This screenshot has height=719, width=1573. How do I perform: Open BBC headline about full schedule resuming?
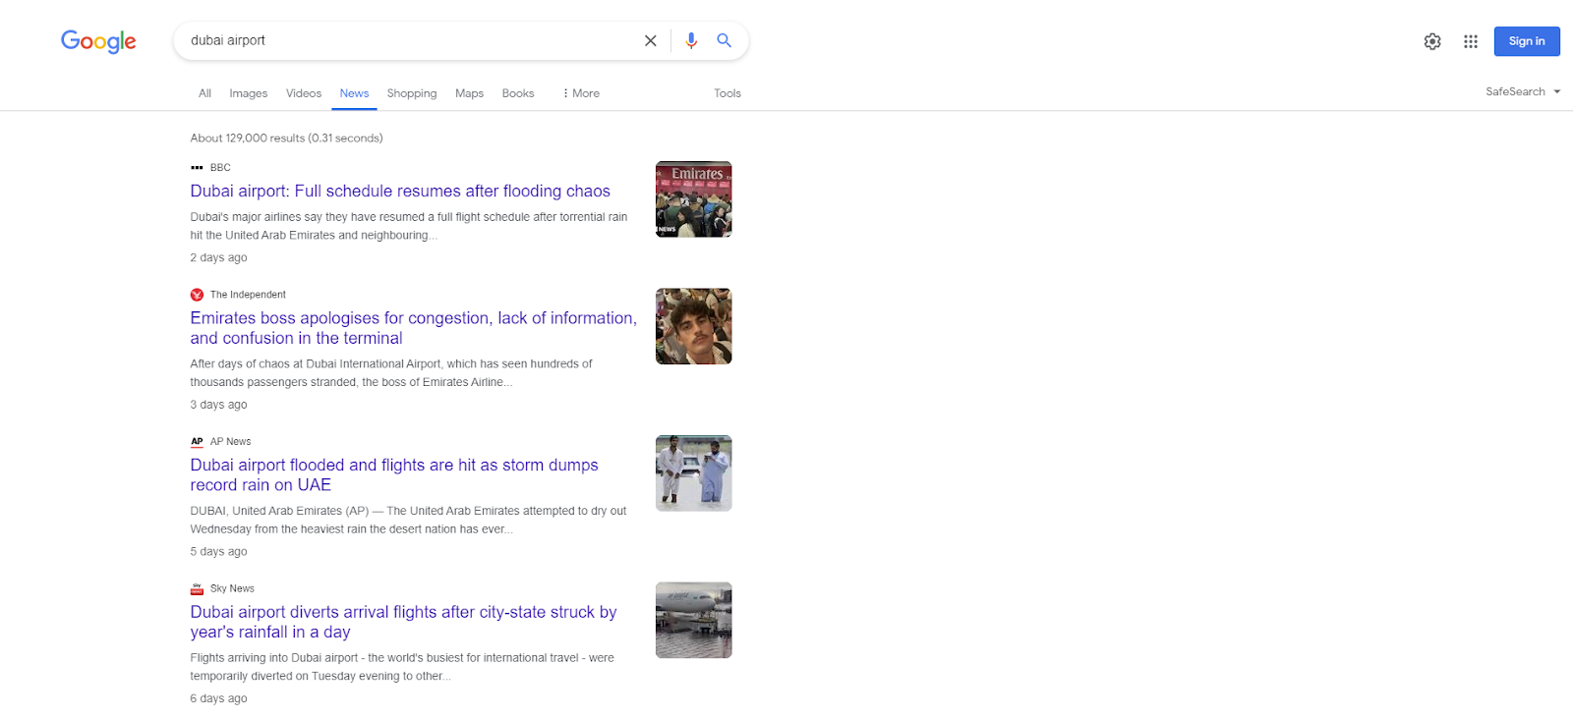[x=400, y=192]
